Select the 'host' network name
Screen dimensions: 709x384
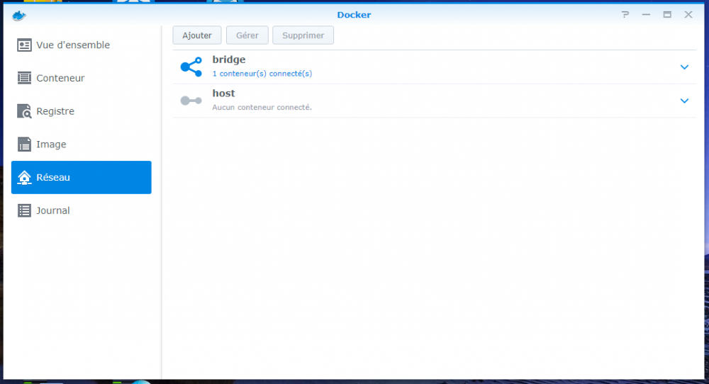pos(223,94)
